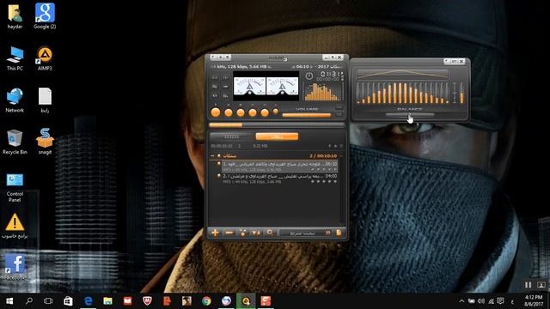Switch to AIMP via its taskbar icon

pos(246,301)
